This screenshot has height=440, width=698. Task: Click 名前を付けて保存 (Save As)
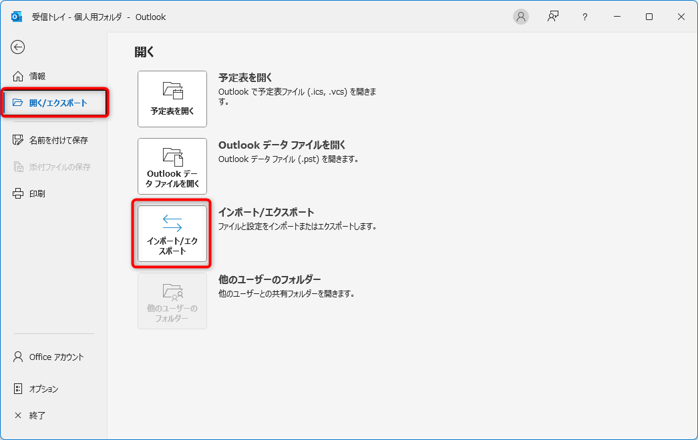pos(58,140)
